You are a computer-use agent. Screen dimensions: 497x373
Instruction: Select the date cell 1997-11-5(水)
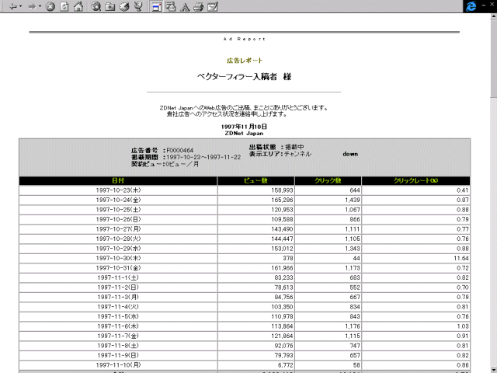point(118,316)
